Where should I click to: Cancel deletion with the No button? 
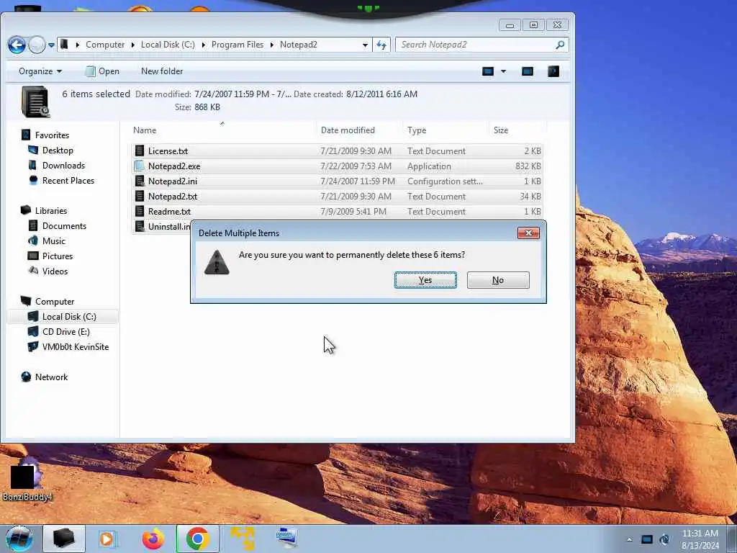tap(498, 280)
